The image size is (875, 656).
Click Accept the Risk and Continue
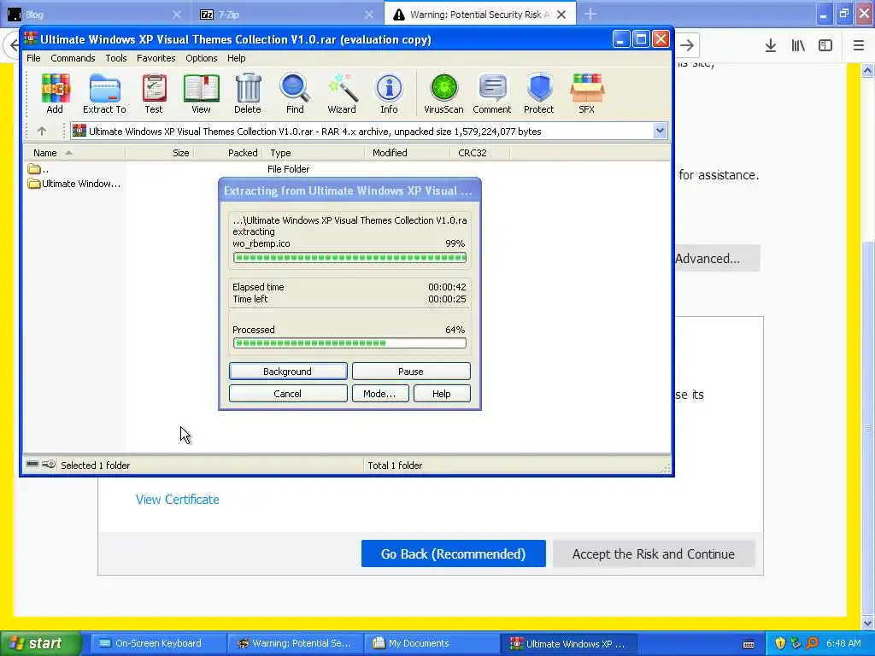point(654,553)
